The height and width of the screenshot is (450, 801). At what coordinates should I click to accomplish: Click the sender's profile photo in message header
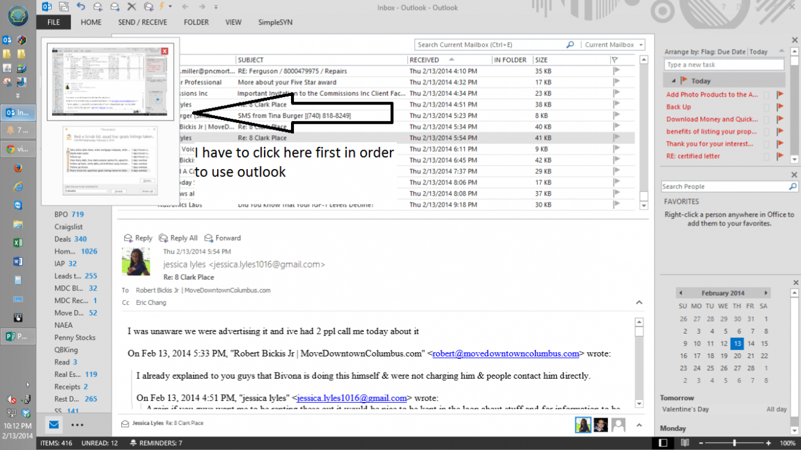tap(136, 261)
